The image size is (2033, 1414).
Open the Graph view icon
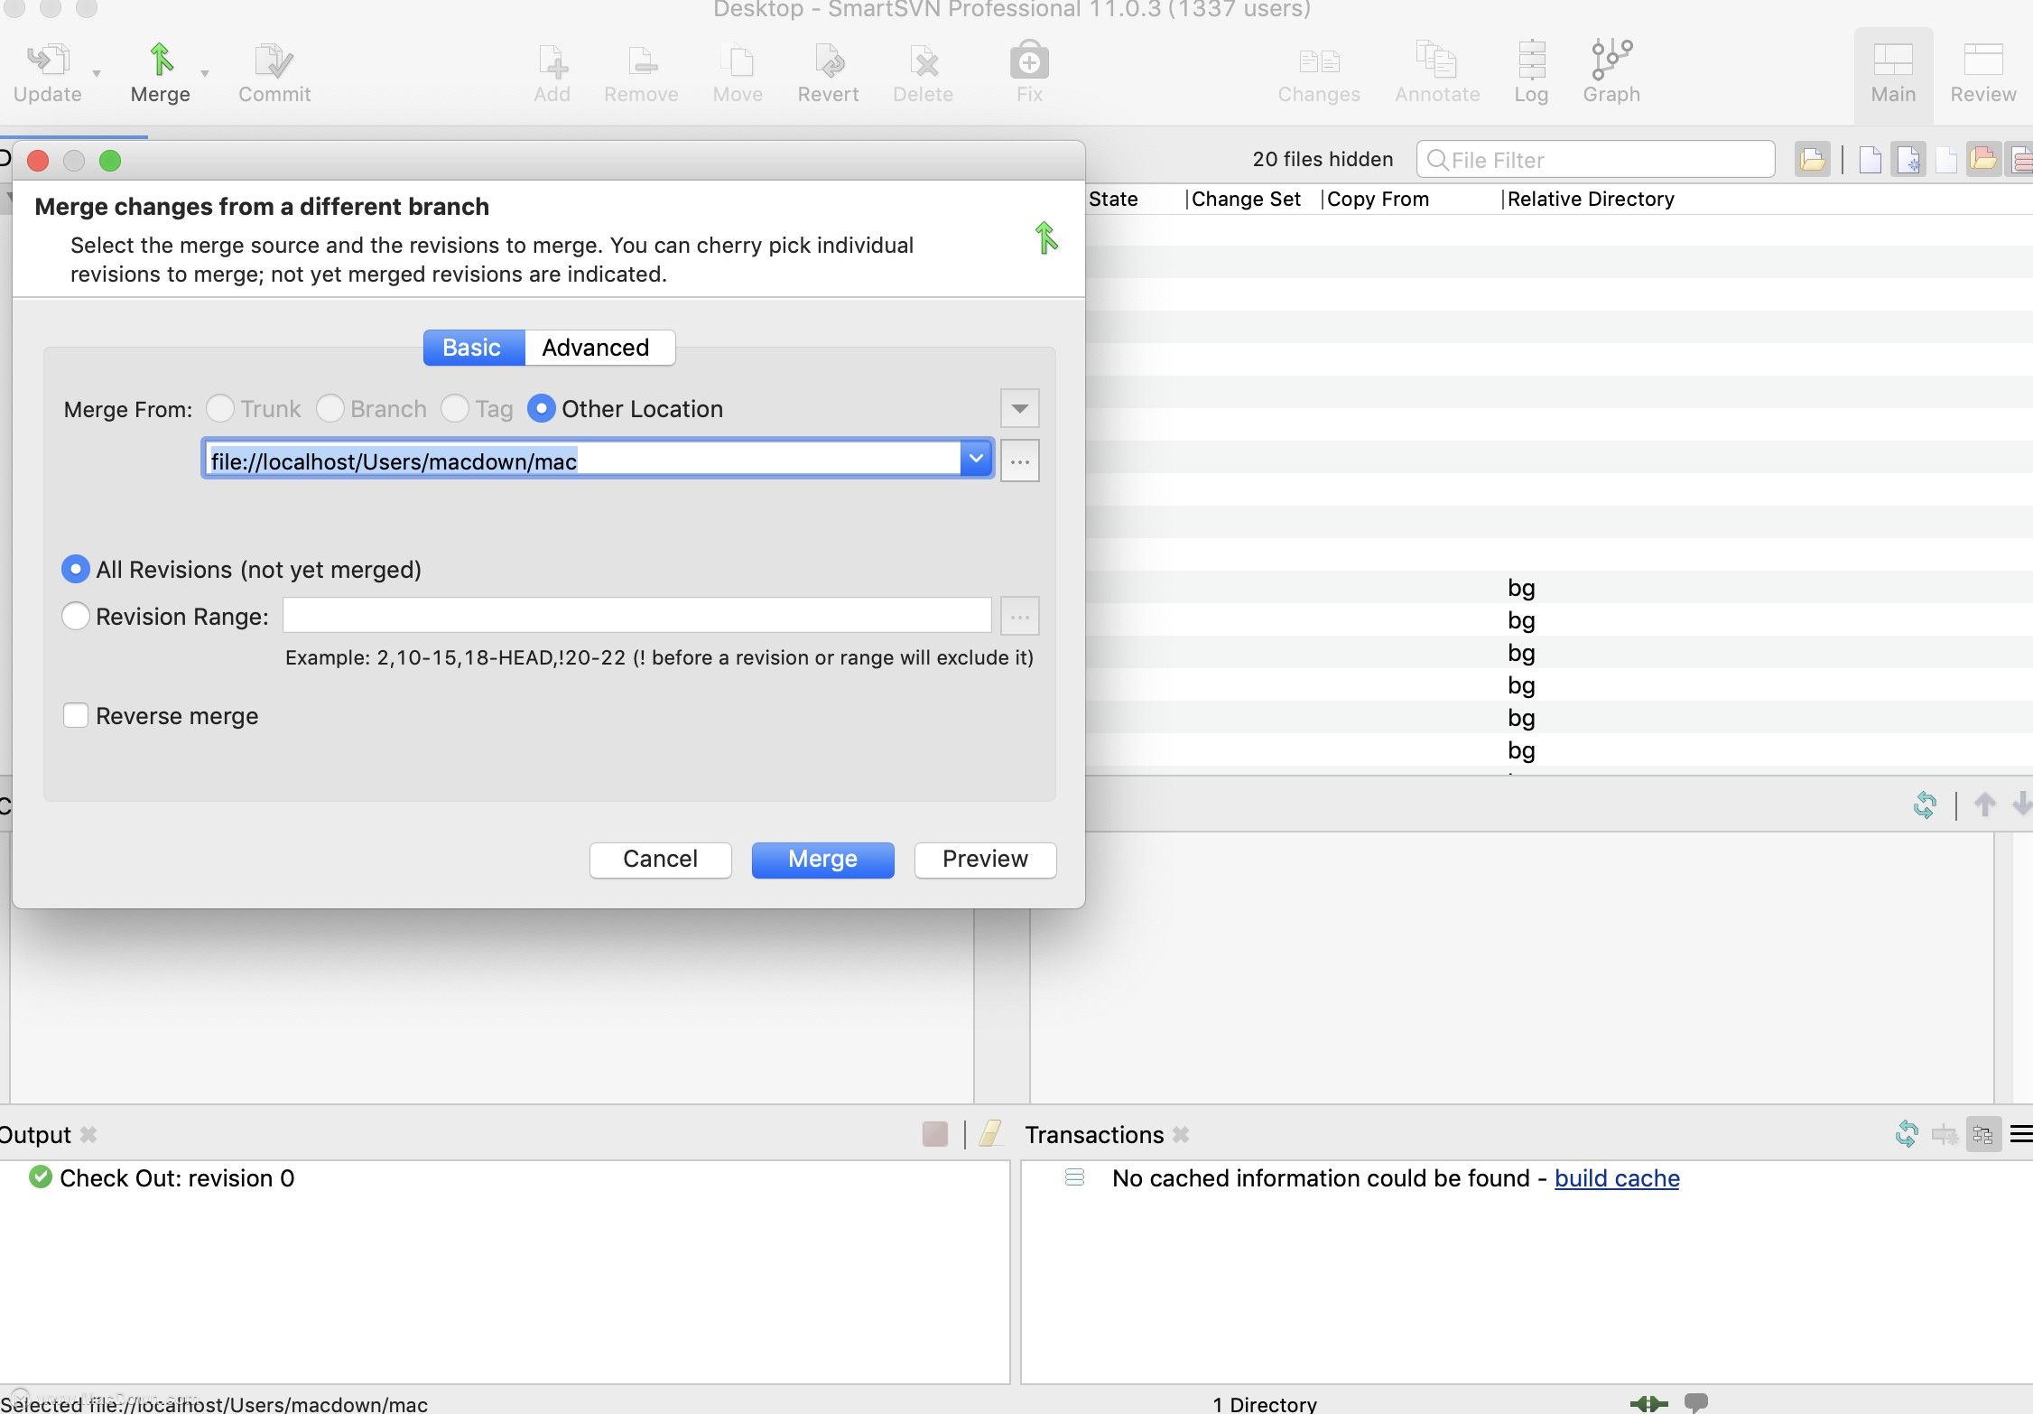1611,72
